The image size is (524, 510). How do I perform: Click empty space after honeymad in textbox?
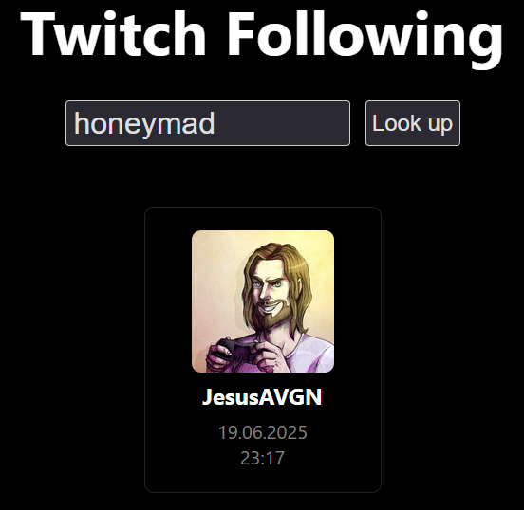pos(281,123)
